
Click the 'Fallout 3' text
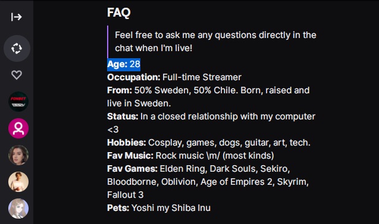pyautogui.click(x=125, y=195)
